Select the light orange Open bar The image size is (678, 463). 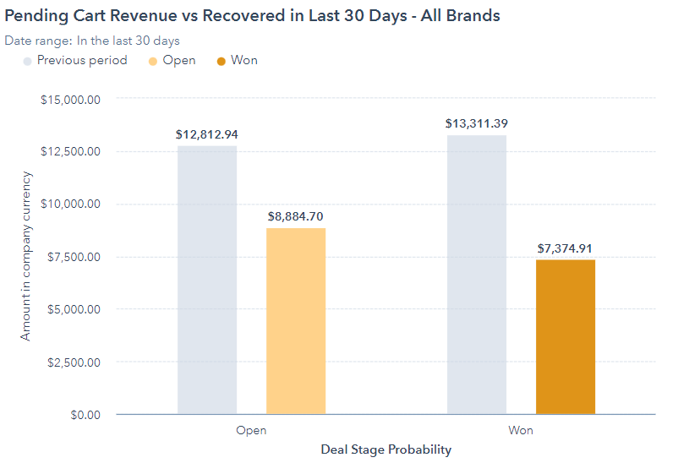click(x=296, y=321)
